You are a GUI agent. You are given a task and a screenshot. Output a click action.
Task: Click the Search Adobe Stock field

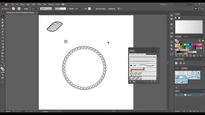[x=182, y=4]
